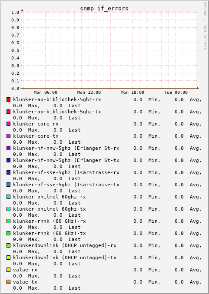This screenshot has height=294, width=209.
Task: Click the klunker-ap-bibliothek-5ghz-tx legend swatch
Action: [8, 112]
